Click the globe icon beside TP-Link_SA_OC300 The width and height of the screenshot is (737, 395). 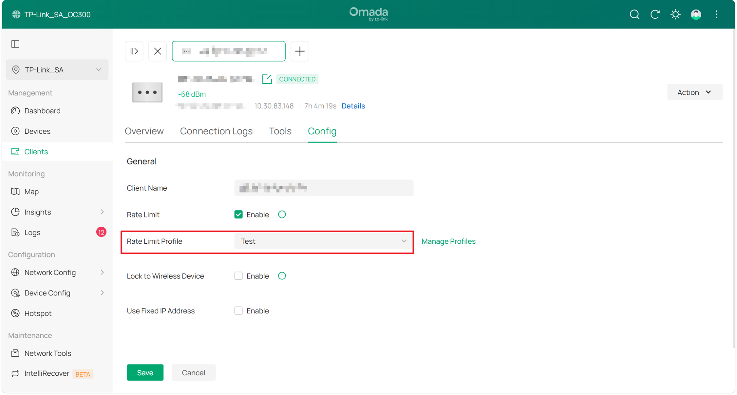[16, 14]
